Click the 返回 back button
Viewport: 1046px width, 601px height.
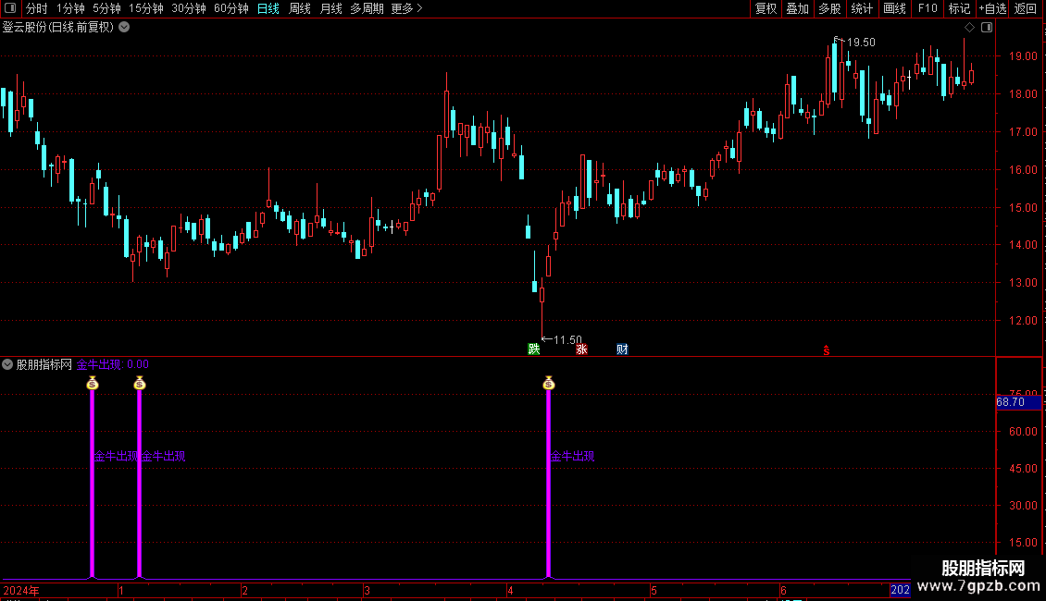1026,8
